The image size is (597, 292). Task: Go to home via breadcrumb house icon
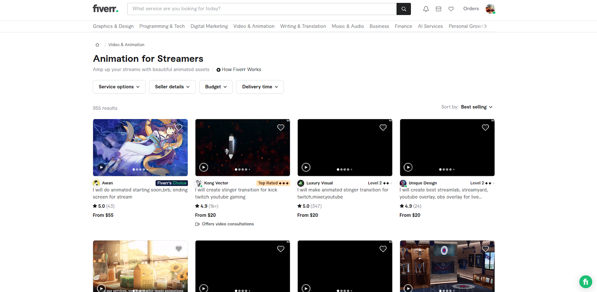pyautogui.click(x=97, y=45)
